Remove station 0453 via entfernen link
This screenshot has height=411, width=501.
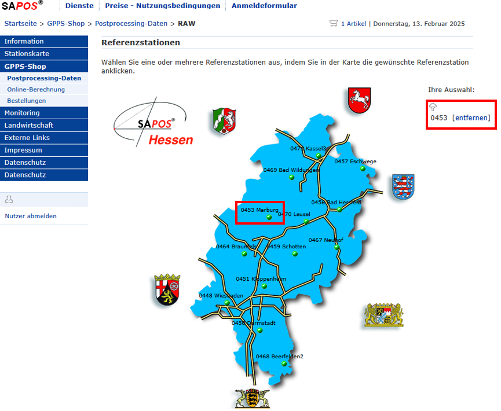[471, 118]
